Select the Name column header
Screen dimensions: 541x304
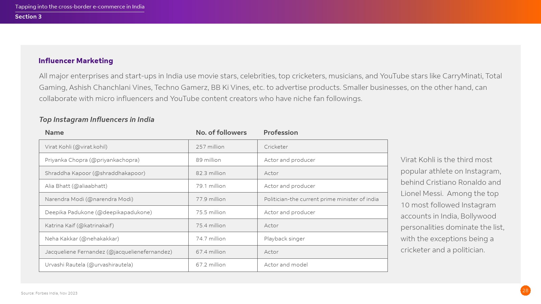[54, 133]
